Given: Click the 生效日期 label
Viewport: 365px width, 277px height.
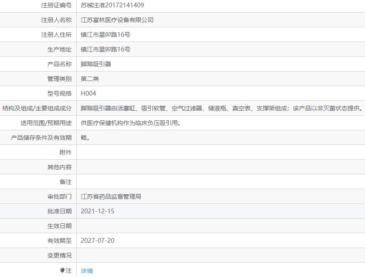Looking at the screenshot, I should coord(60,226).
